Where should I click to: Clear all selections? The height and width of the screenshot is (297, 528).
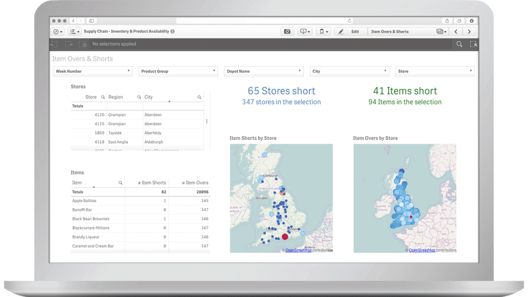click(x=82, y=44)
